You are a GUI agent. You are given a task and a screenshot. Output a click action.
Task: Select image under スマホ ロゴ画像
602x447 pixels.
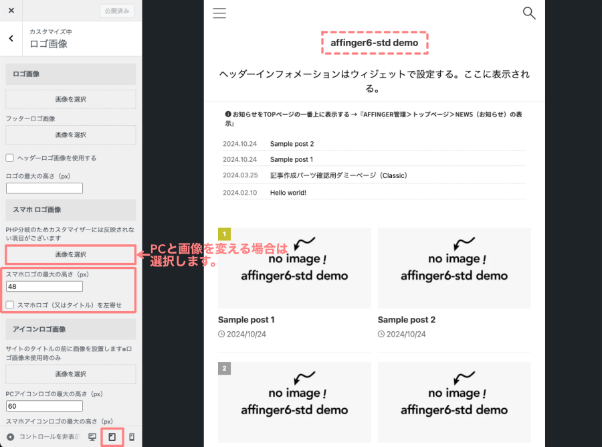point(71,255)
